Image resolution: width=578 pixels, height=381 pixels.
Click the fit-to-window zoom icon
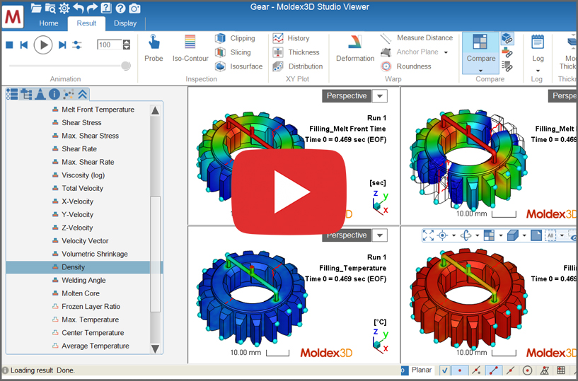428,235
